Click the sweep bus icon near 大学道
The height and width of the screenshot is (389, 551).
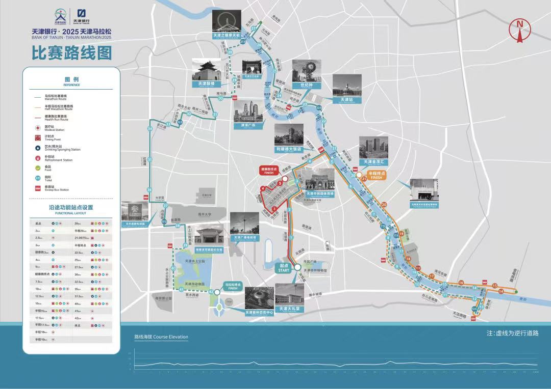145,197
